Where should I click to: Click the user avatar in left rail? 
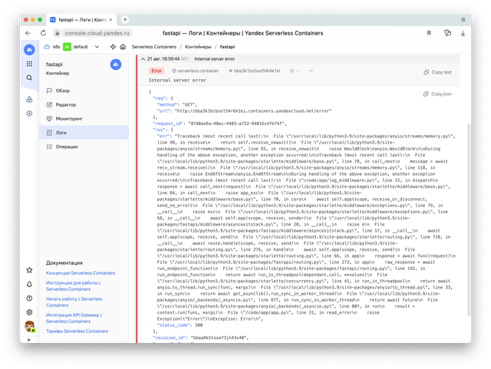click(x=29, y=328)
